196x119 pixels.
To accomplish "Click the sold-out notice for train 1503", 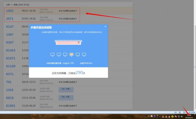I will pyautogui.click(x=68, y=11).
